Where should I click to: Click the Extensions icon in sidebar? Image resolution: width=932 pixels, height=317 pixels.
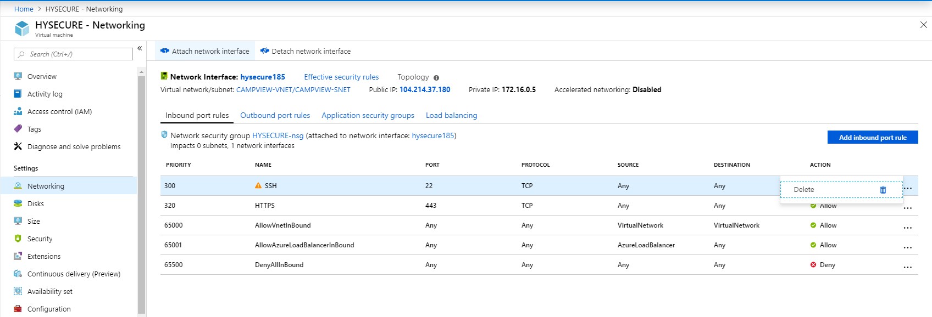coord(18,256)
